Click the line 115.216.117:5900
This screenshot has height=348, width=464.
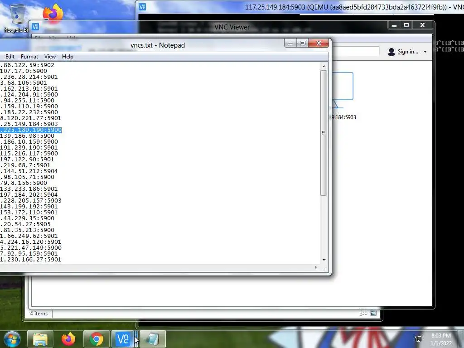[29, 153]
